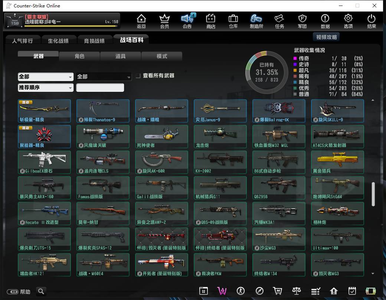The width and height of the screenshot is (386, 300).
Task: Open the white 全部 dropdown above 推荐顺序
Action: click(46, 77)
